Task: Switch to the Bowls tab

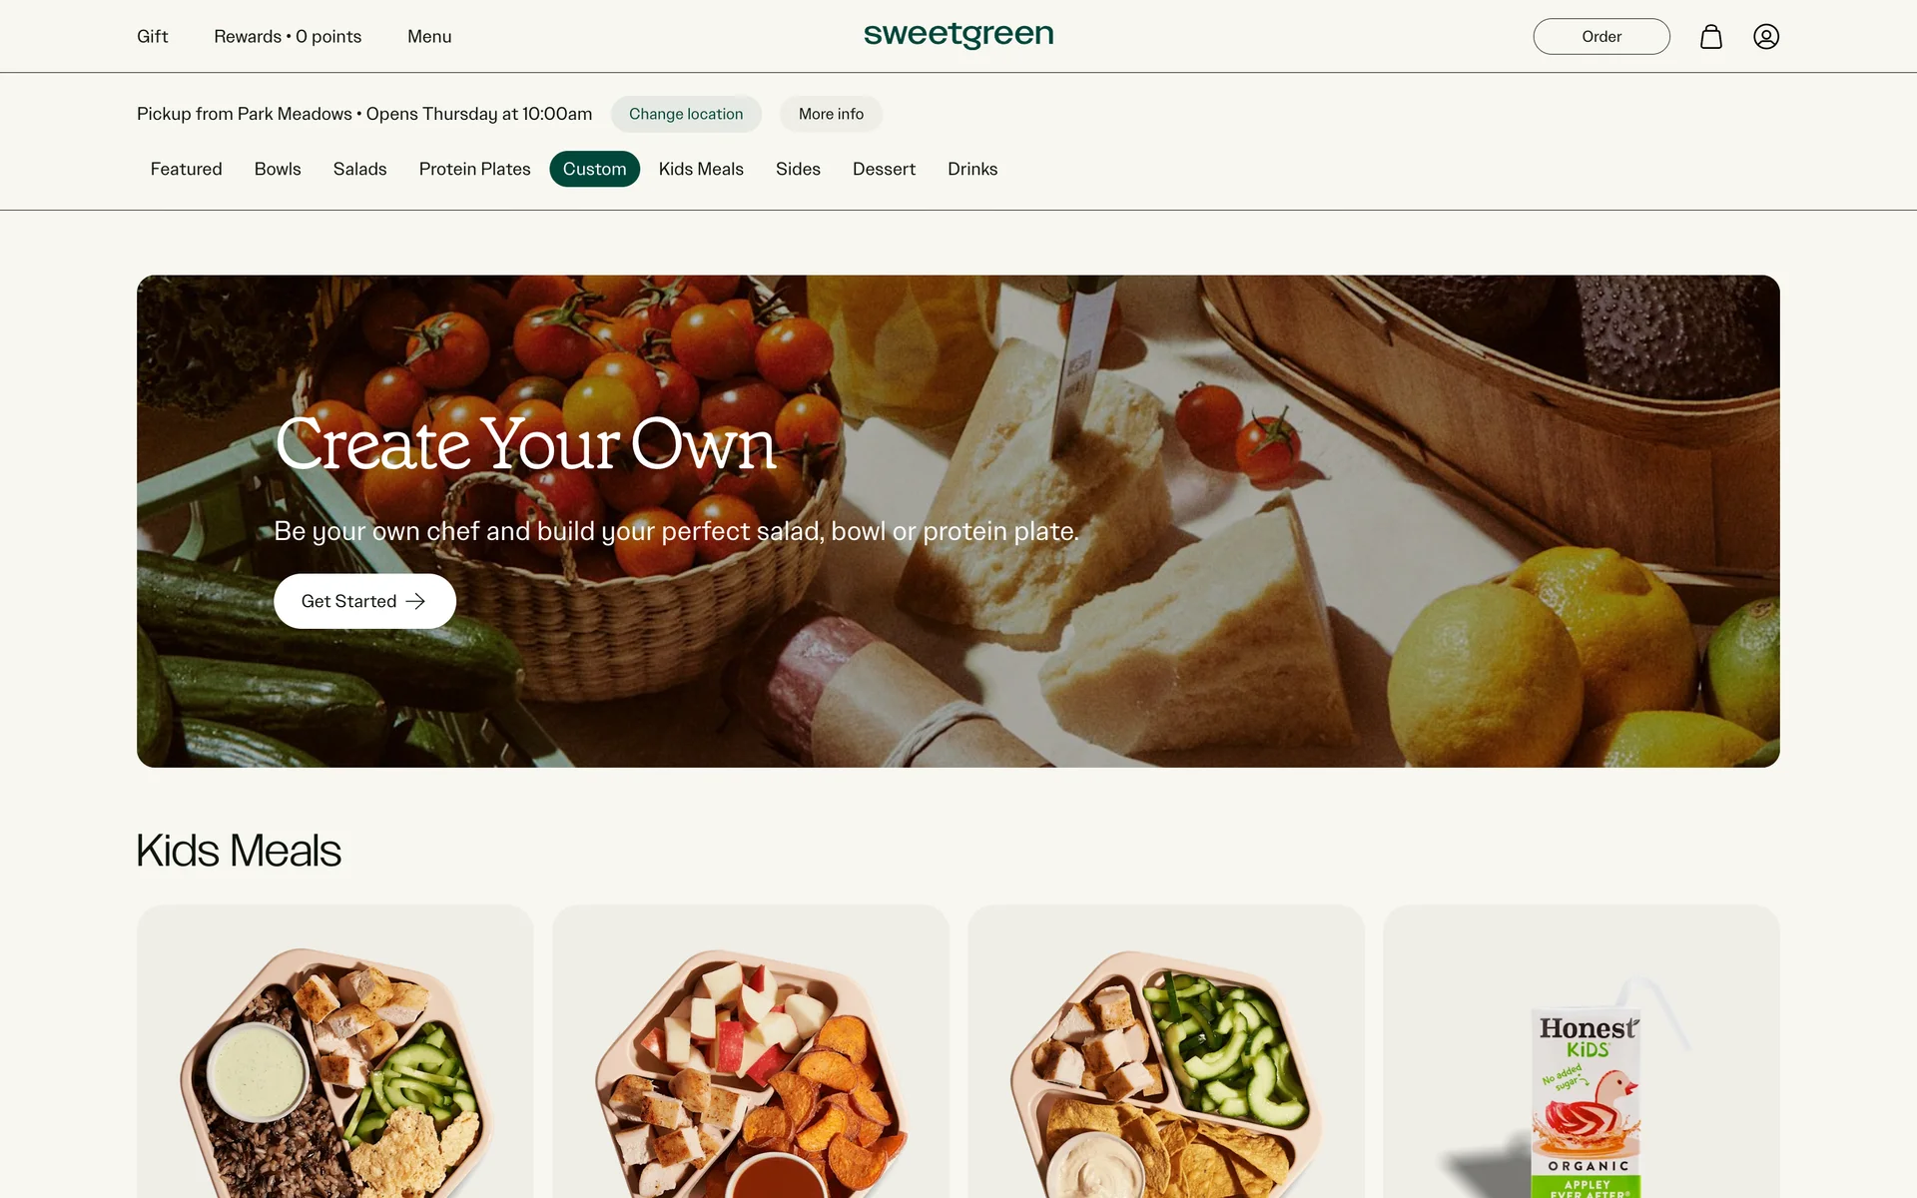Action: click(x=278, y=169)
